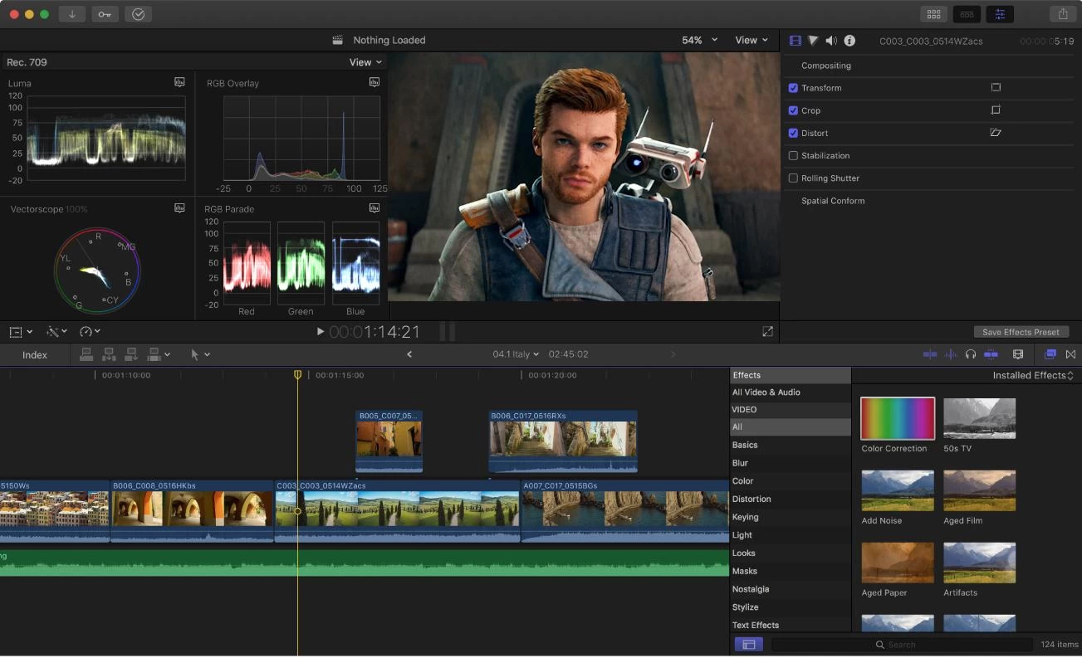Open the select tool arrow dropdown

click(x=200, y=354)
